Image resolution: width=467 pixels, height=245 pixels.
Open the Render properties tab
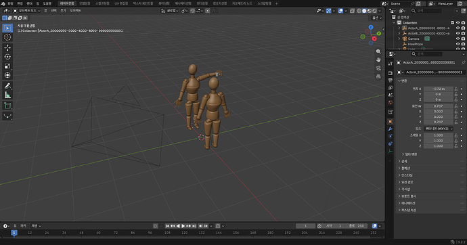[390, 73]
